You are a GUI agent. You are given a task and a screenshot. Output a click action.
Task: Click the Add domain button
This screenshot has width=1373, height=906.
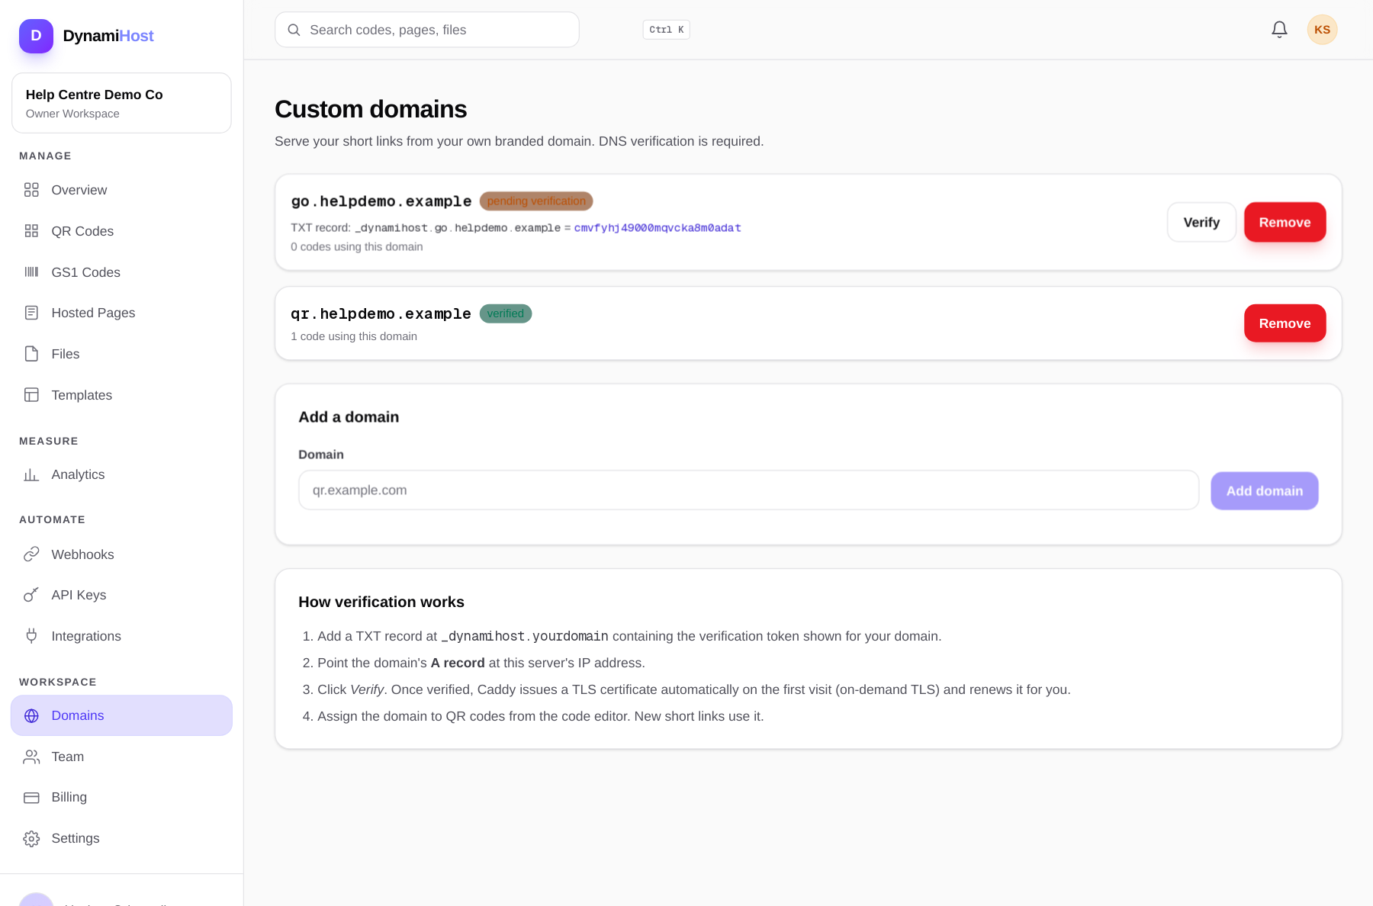coord(1264,490)
